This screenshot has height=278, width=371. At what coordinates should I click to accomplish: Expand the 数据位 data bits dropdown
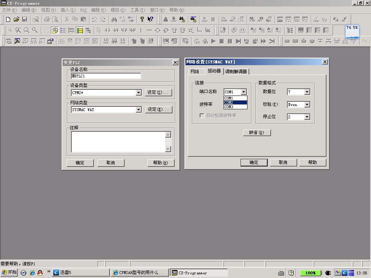tap(307, 92)
